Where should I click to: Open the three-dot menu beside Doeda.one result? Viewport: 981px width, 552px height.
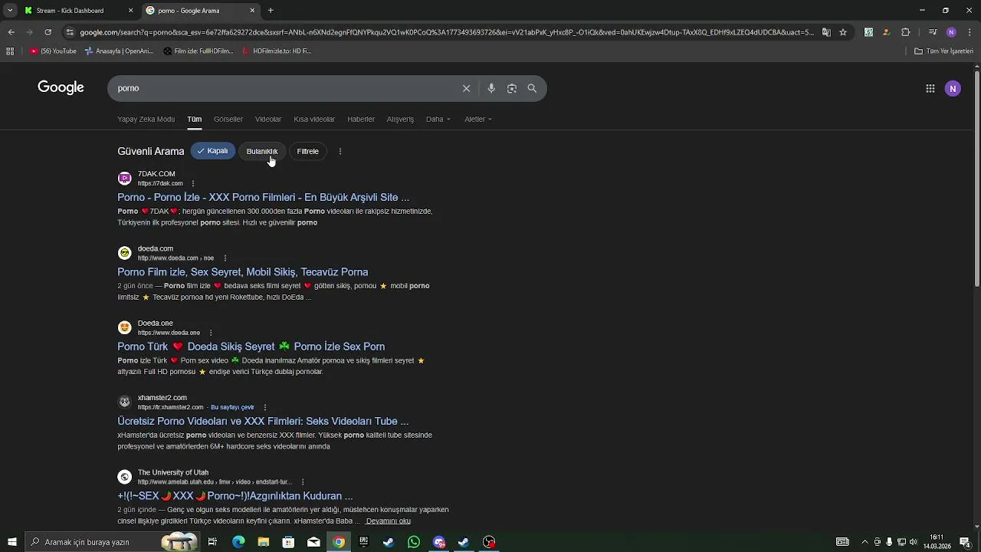pos(211,333)
